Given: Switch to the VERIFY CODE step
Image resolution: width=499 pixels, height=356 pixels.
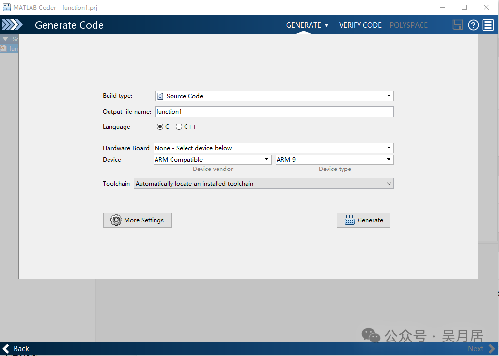Looking at the screenshot, I should pyautogui.click(x=360, y=25).
